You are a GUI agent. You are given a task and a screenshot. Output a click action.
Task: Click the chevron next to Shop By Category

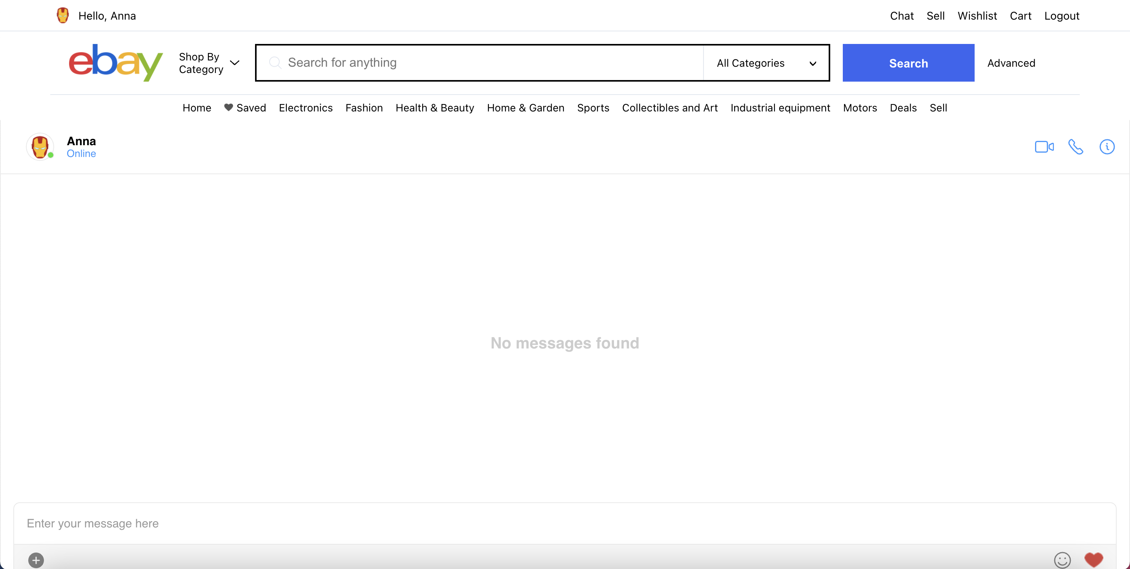[x=235, y=63]
